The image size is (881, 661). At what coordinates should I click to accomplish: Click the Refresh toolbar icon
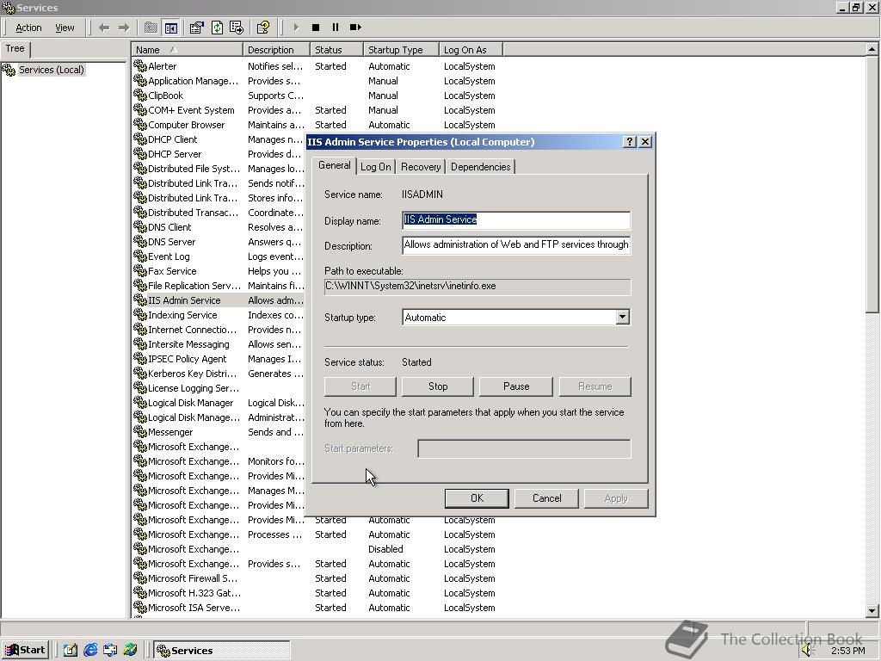click(217, 28)
